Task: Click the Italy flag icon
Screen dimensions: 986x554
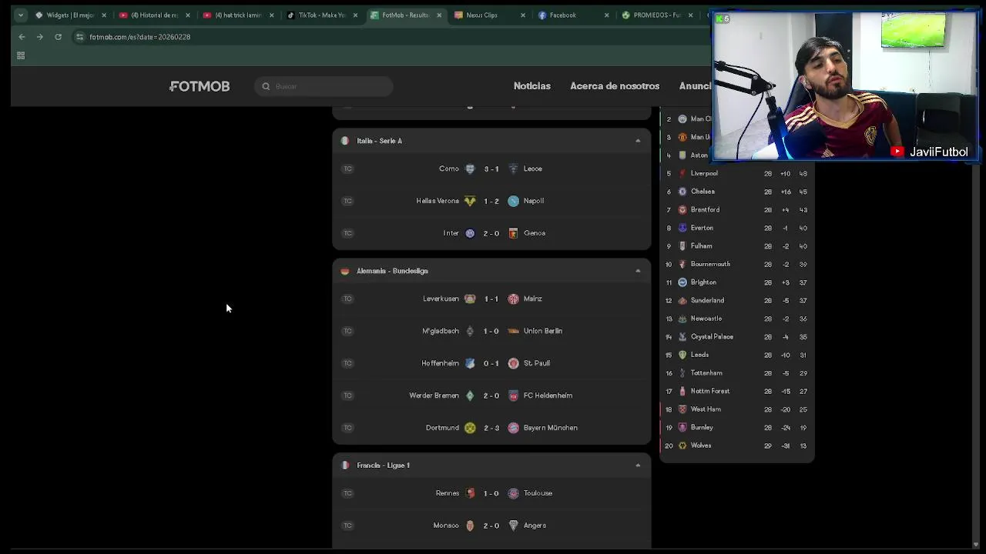Action: [x=344, y=141]
